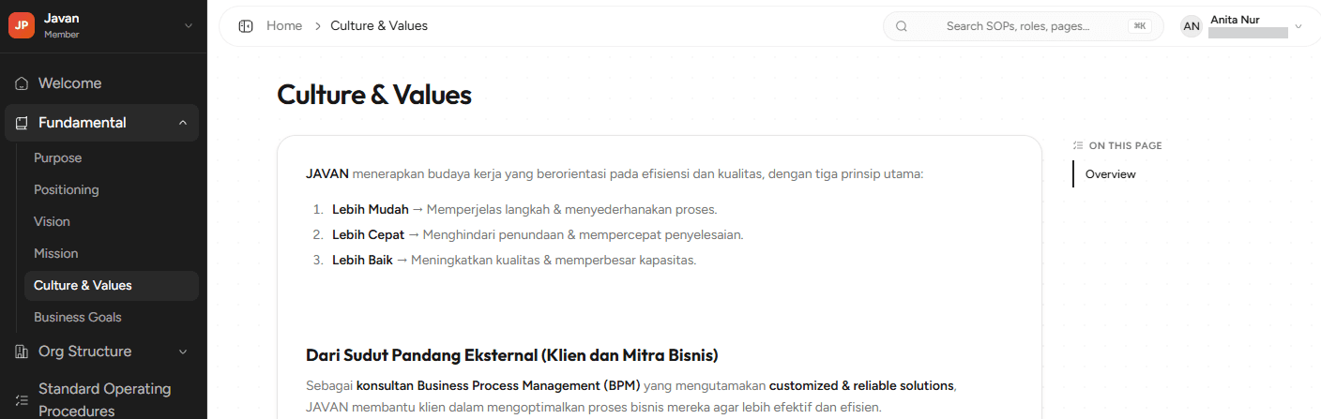Jump to Overview in page outline
The width and height of the screenshot is (1321, 419).
1111,174
